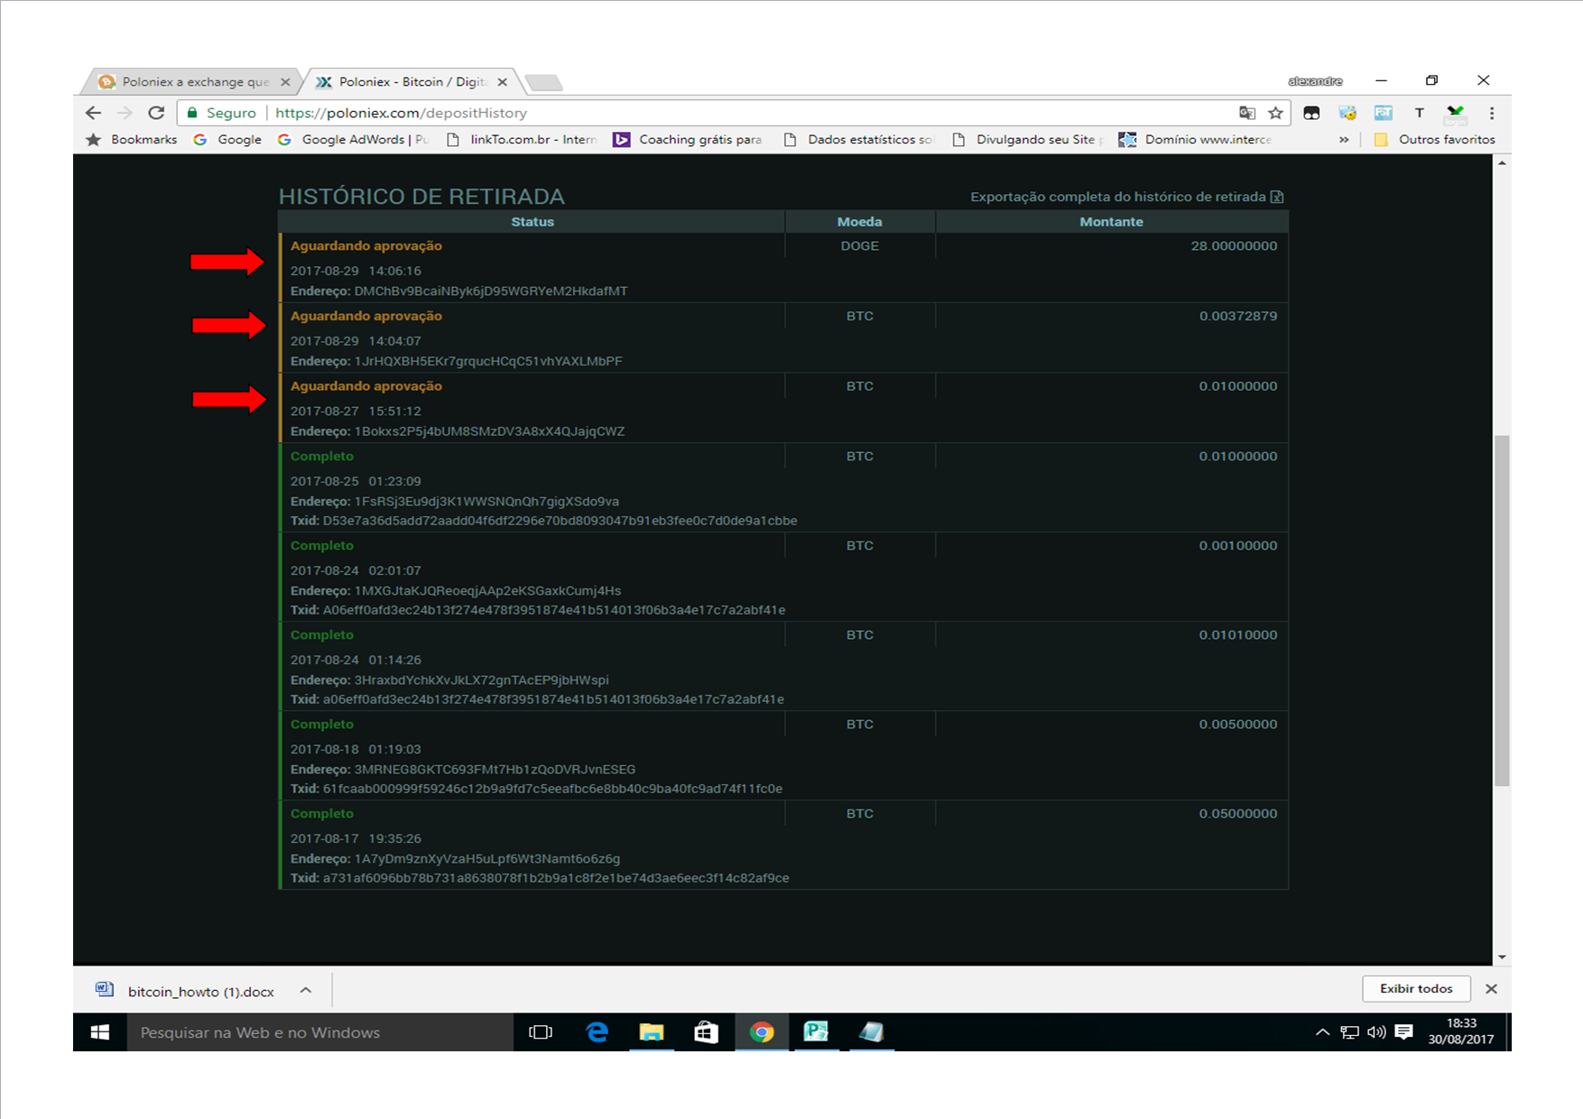Image resolution: width=1583 pixels, height=1119 pixels.
Task: Launch Microsoft Edge from the taskbar
Action: [x=597, y=1032]
